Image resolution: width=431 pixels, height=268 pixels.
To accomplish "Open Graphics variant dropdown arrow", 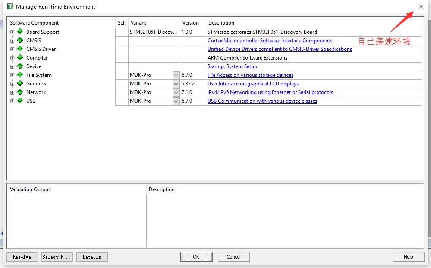I will (176, 84).
